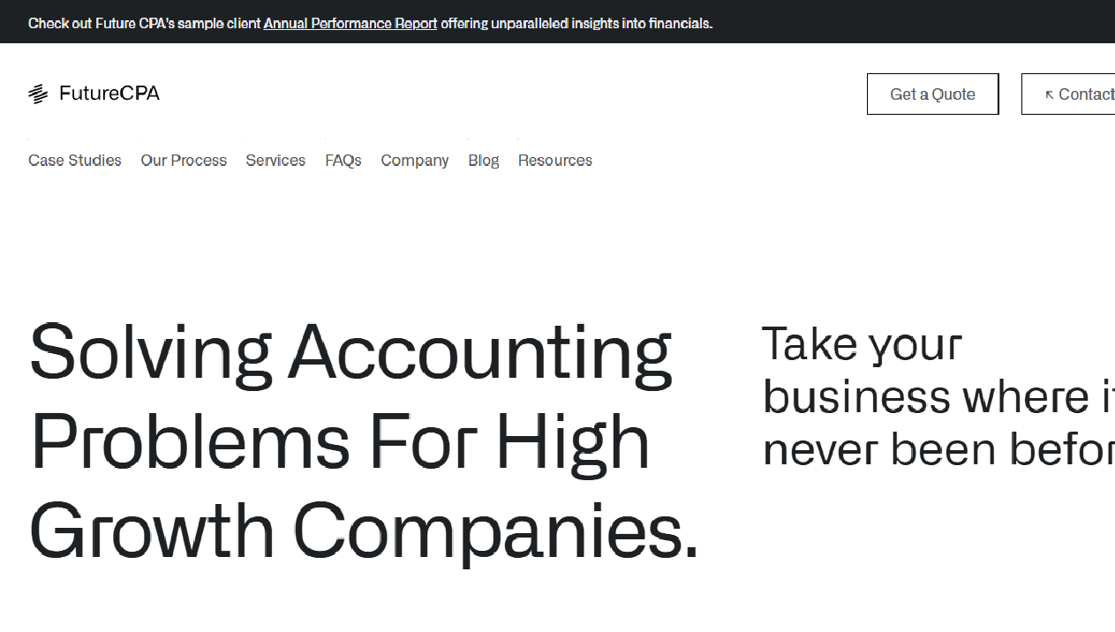
Task: Click the "Check out Future CPA's" banner text
Action: (x=145, y=24)
